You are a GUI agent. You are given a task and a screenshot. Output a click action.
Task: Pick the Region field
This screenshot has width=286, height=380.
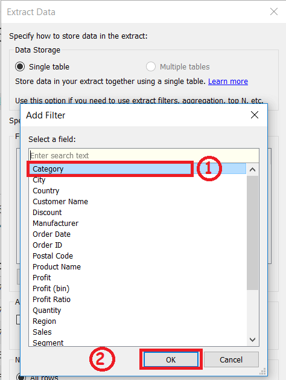tap(138, 321)
